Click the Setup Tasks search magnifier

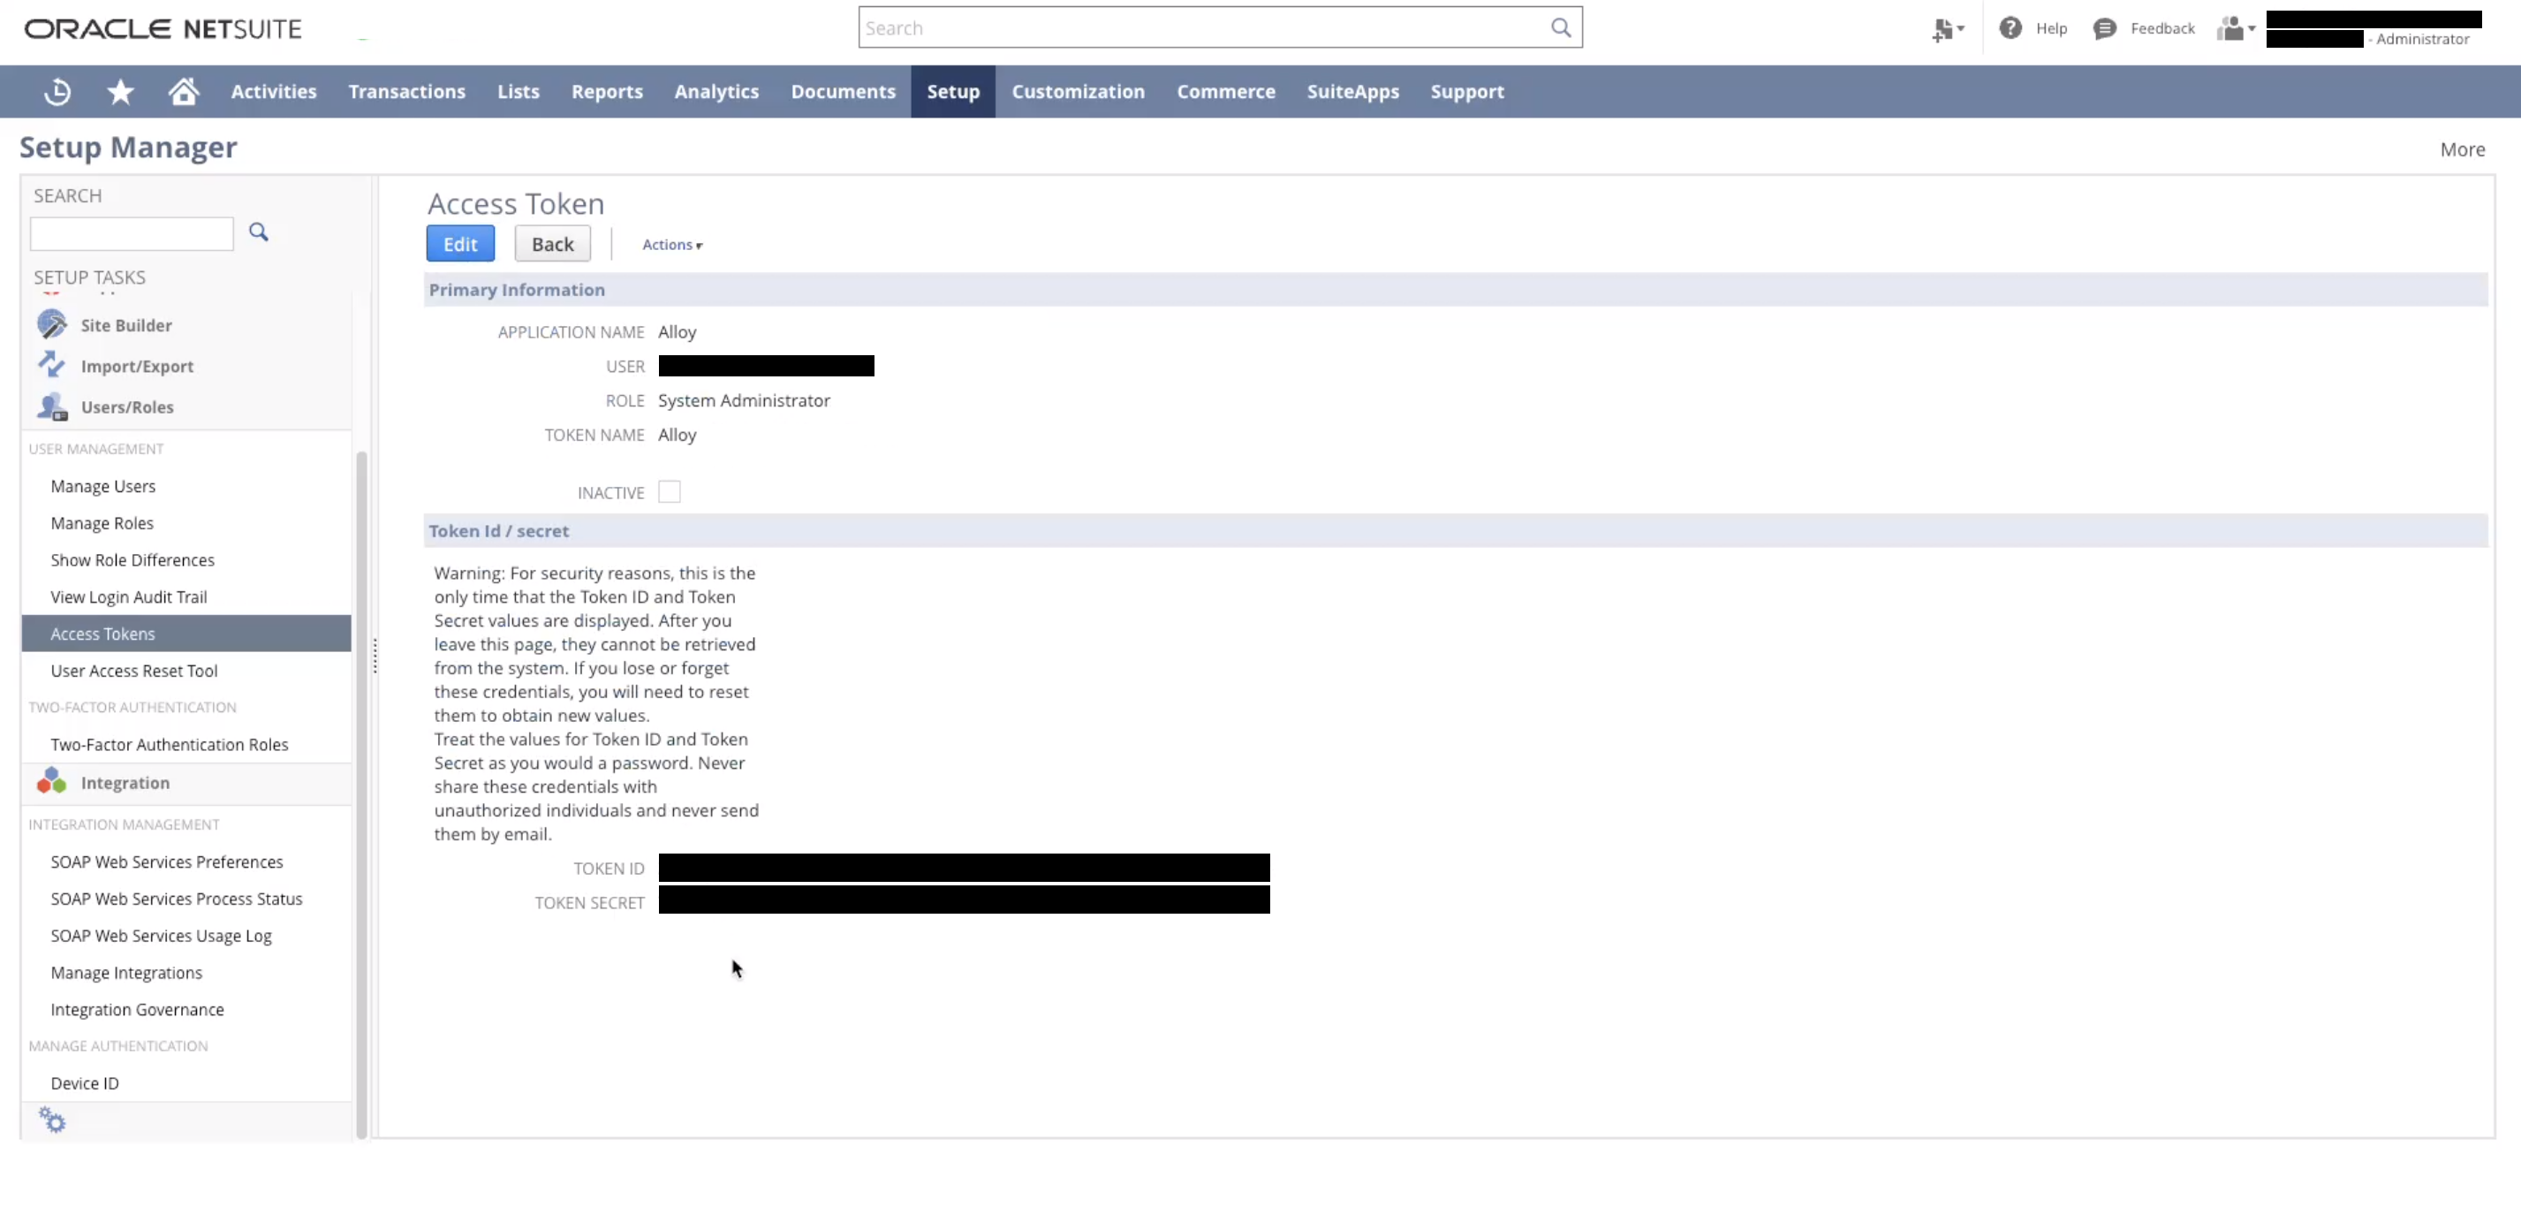[x=258, y=232]
